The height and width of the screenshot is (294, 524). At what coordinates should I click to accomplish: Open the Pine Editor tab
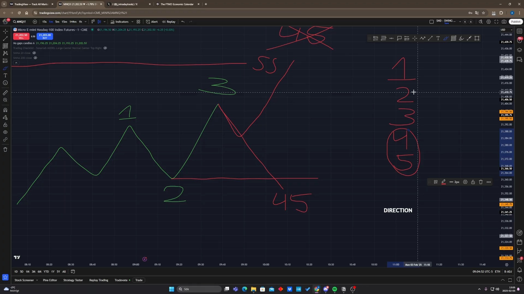[x=50, y=280]
